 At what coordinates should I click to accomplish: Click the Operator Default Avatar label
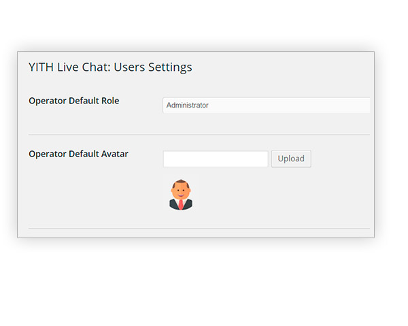[78, 154]
